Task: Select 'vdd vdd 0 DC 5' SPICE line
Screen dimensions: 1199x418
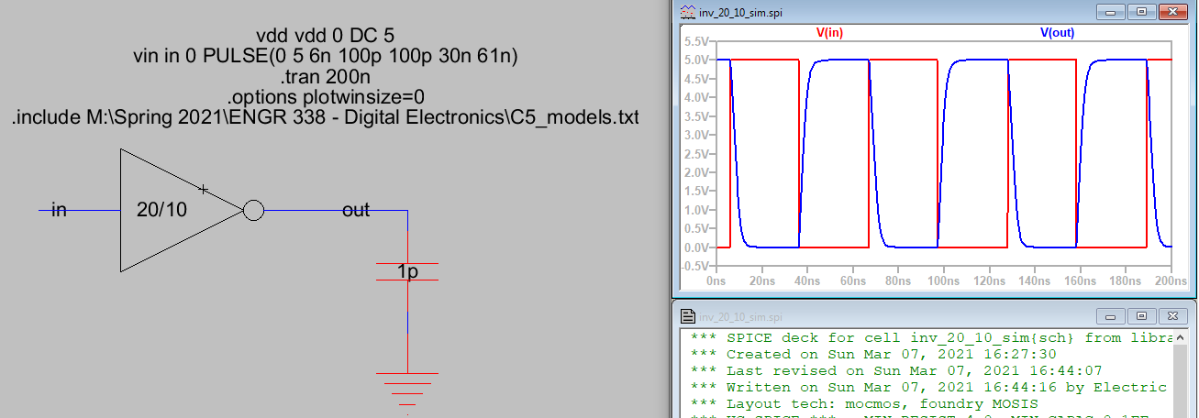Action: click(x=326, y=36)
